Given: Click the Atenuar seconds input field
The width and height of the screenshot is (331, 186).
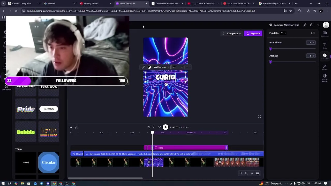Looking at the screenshot, I should 311,56.
